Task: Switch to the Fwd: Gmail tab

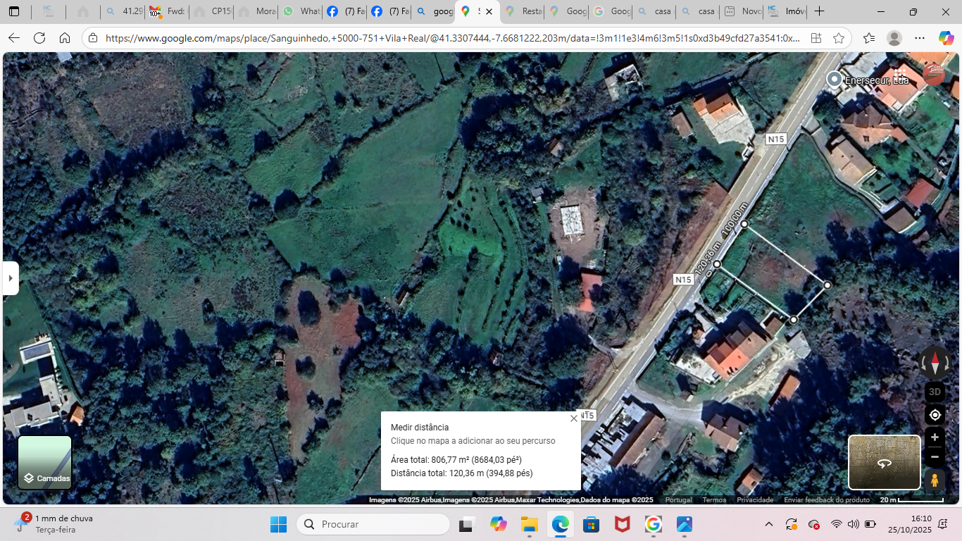Action: click(168, 12)
